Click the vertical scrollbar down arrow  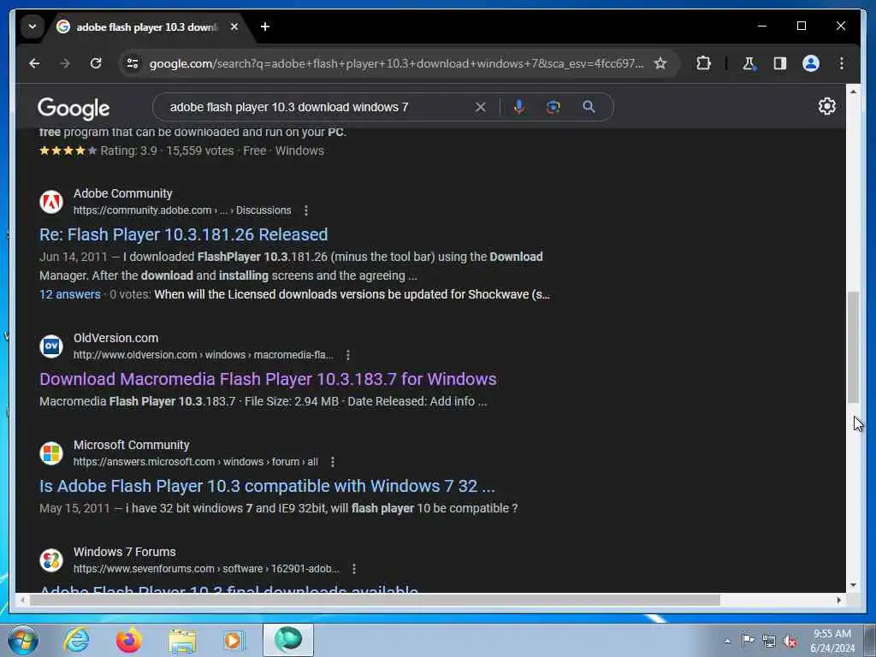coord(853,585)
